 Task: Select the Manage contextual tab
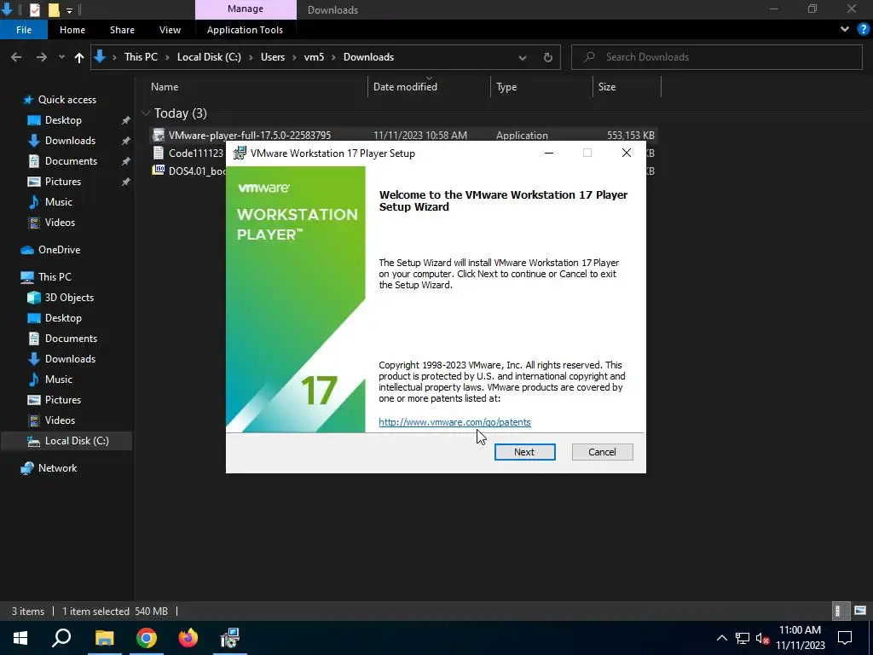pos(246,9)
